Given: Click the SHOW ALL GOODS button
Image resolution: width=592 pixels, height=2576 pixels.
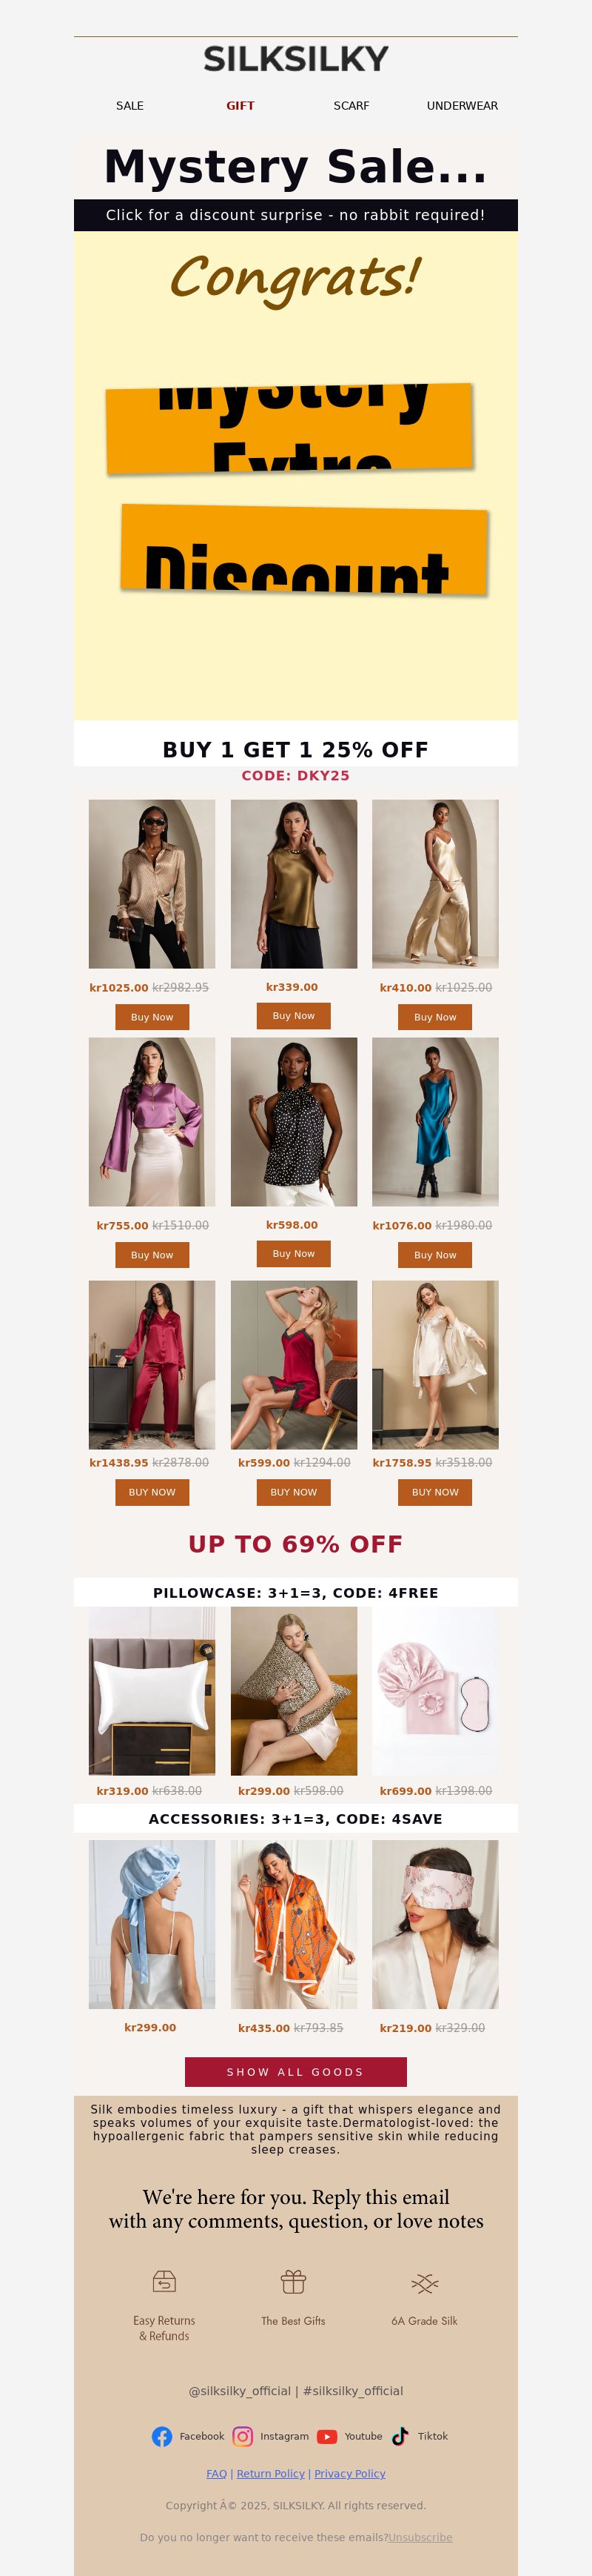Looking at the screenshot, I should pyautogui.click(x=295, y=2071).
